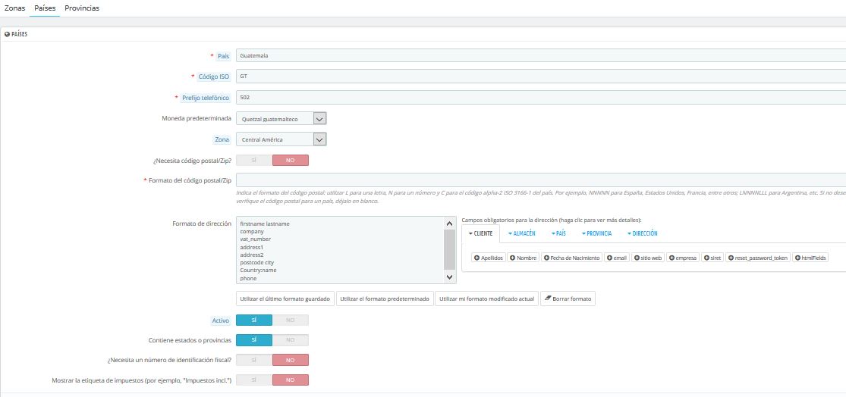
Task: Set fiscal identification number required to NO
Action: (x=291, y=360)
